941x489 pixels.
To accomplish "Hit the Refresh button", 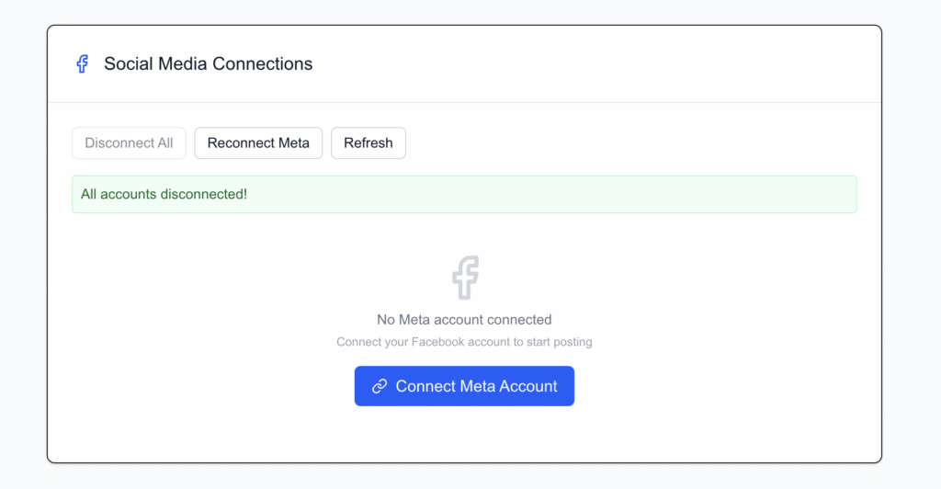I will pyautogui.click(x=368, y=143).
